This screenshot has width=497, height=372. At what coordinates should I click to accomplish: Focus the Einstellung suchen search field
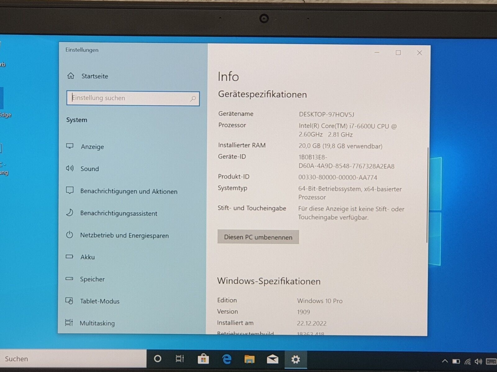point(129,98)
